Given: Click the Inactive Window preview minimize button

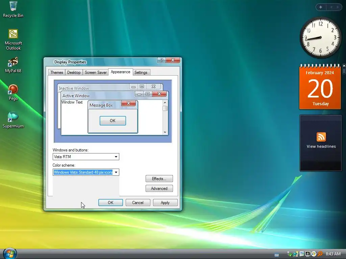Looking at the screenshot, I should coord(133,87).
